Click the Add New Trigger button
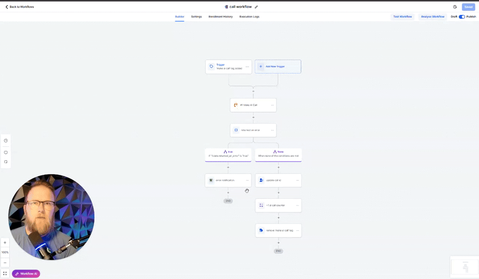This screenshot has width=479, height=279. pyautogui.click(x=278, y=66)
